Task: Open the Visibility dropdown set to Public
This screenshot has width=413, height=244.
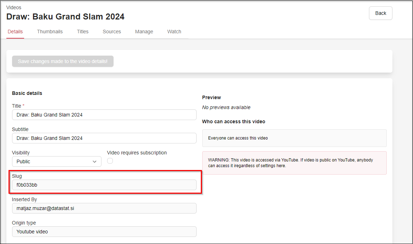Action: [x=56, y=161]
